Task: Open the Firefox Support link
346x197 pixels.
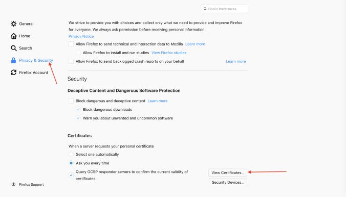Action: (31, 184)
